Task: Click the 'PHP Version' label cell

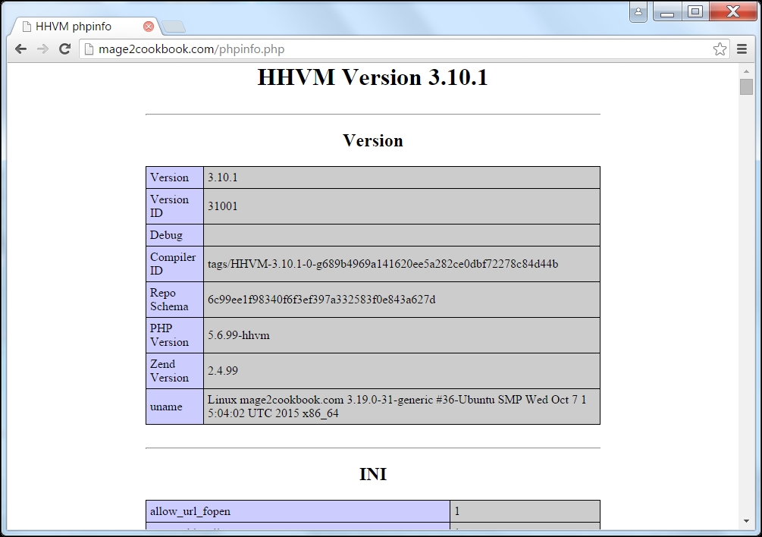Action: click(174, 335)
